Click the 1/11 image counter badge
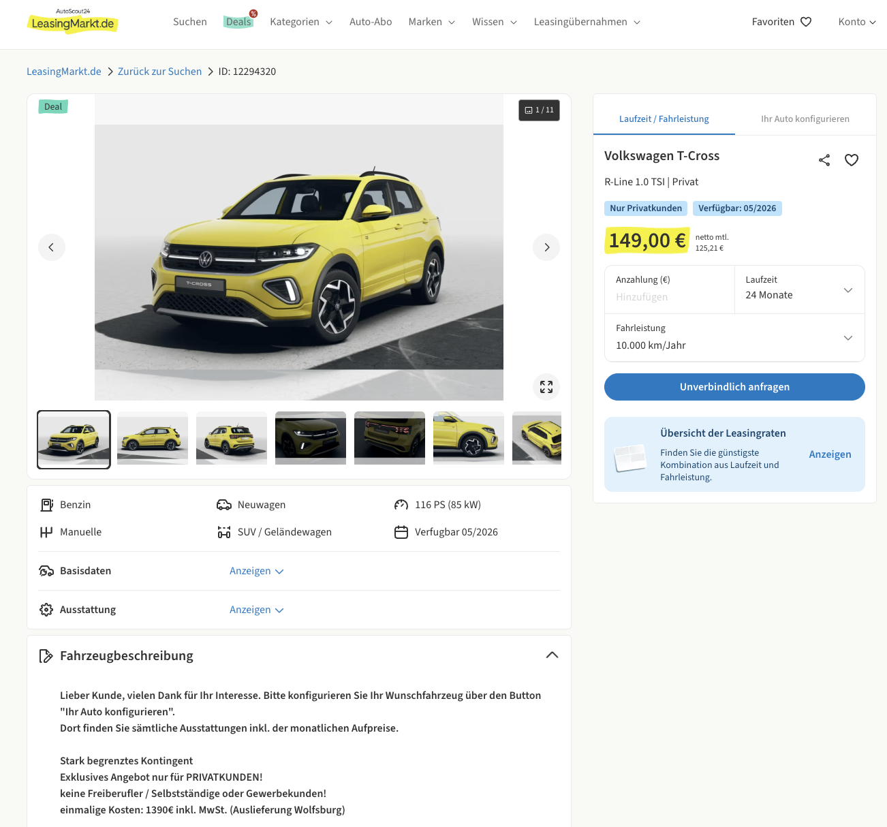The height and width of the screenshot is (827, 887). click(539, 110)
